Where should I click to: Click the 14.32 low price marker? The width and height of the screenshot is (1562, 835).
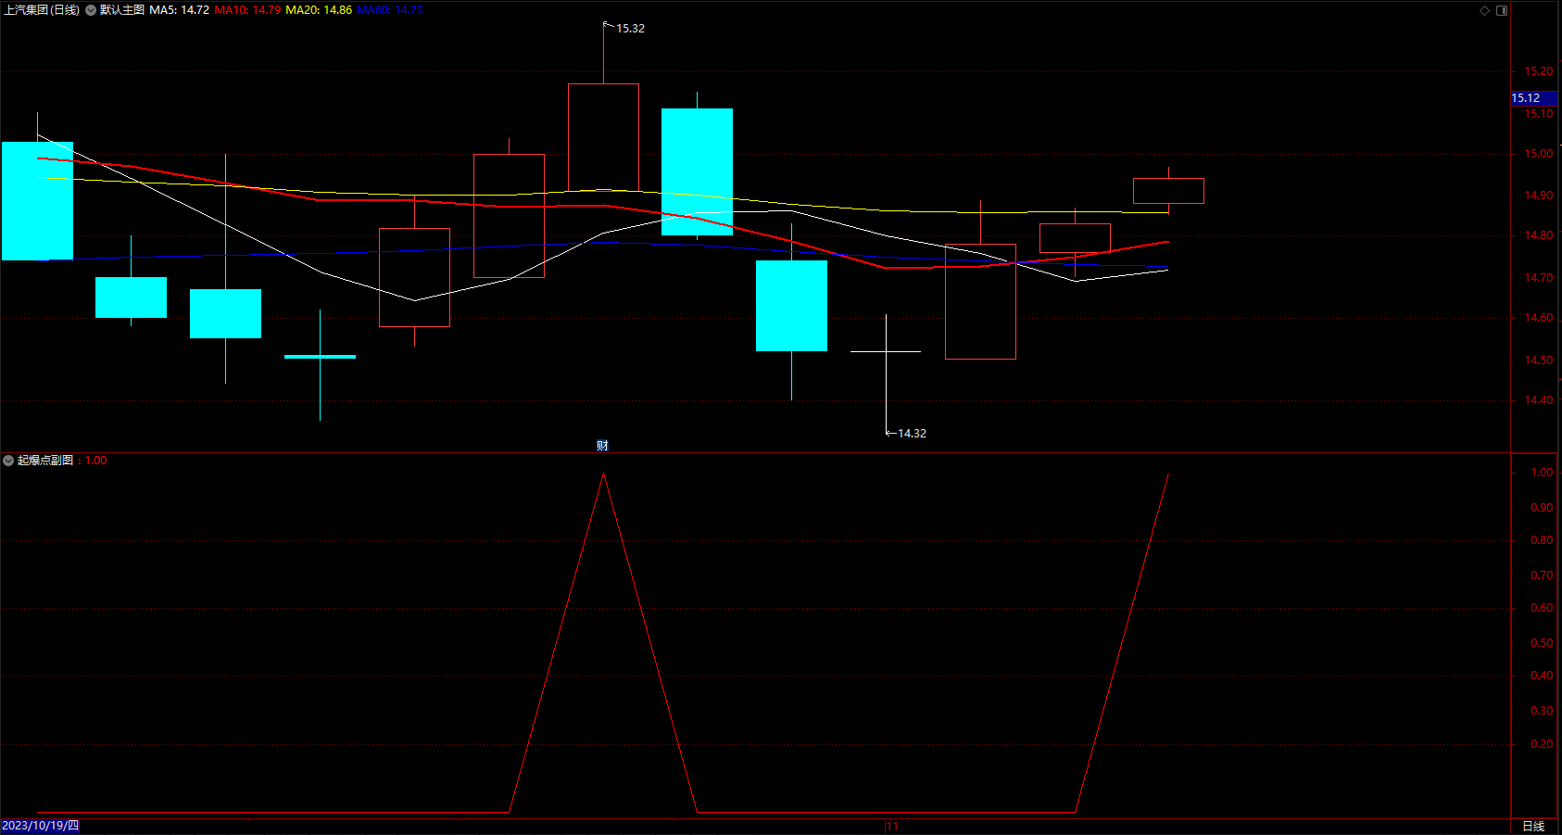pos(912,434)
